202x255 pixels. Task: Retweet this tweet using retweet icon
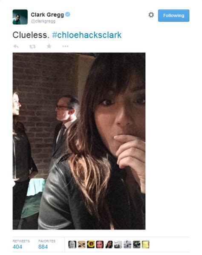pos(32,46)
